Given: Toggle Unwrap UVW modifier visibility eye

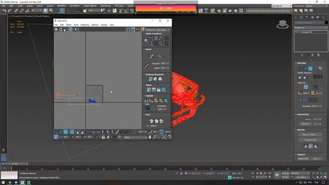Looking at the screenshot, I should click(x=296, y=32).
